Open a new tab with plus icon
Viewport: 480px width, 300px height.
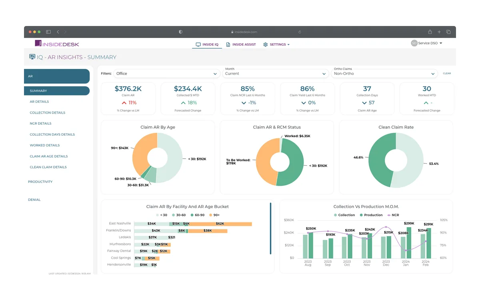pyautogui.click(x=439, y=32)
